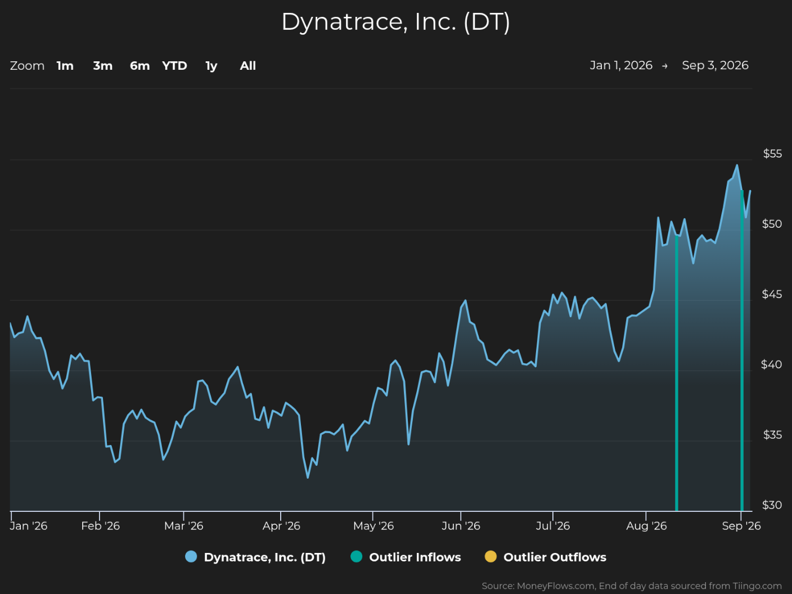Edit the end date Sep 3, 2026
Screen dimensions: 792x594
point(715,65)
